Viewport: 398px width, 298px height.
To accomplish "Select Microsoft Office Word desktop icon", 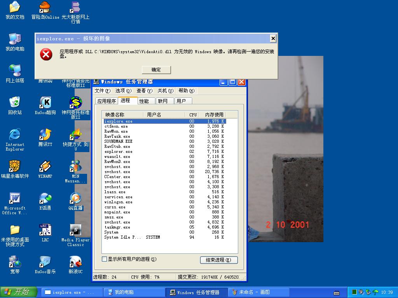I will (x=15, y=203).
